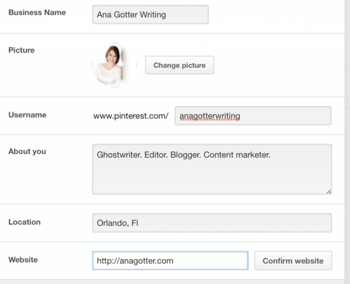Click the 'Orlando, Fl' location text
Viewport: 350px width, 284px height.
pos(117,223)
